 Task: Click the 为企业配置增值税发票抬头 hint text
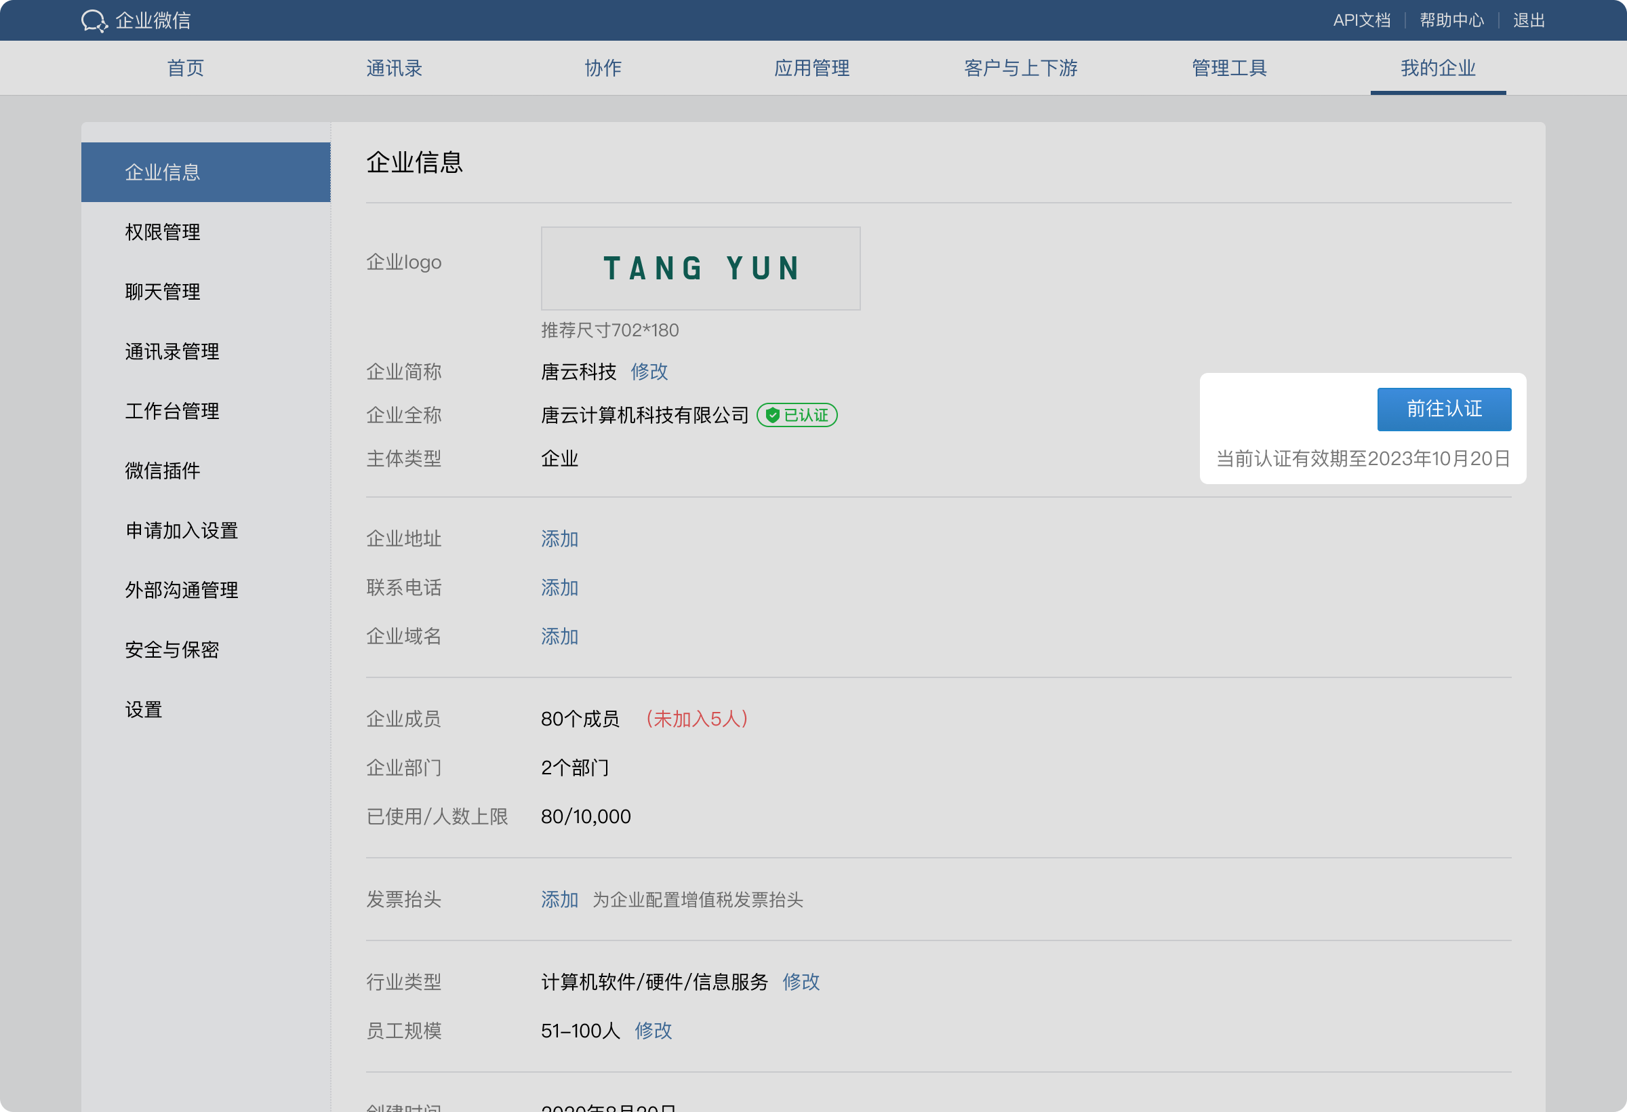coord(698,900)
